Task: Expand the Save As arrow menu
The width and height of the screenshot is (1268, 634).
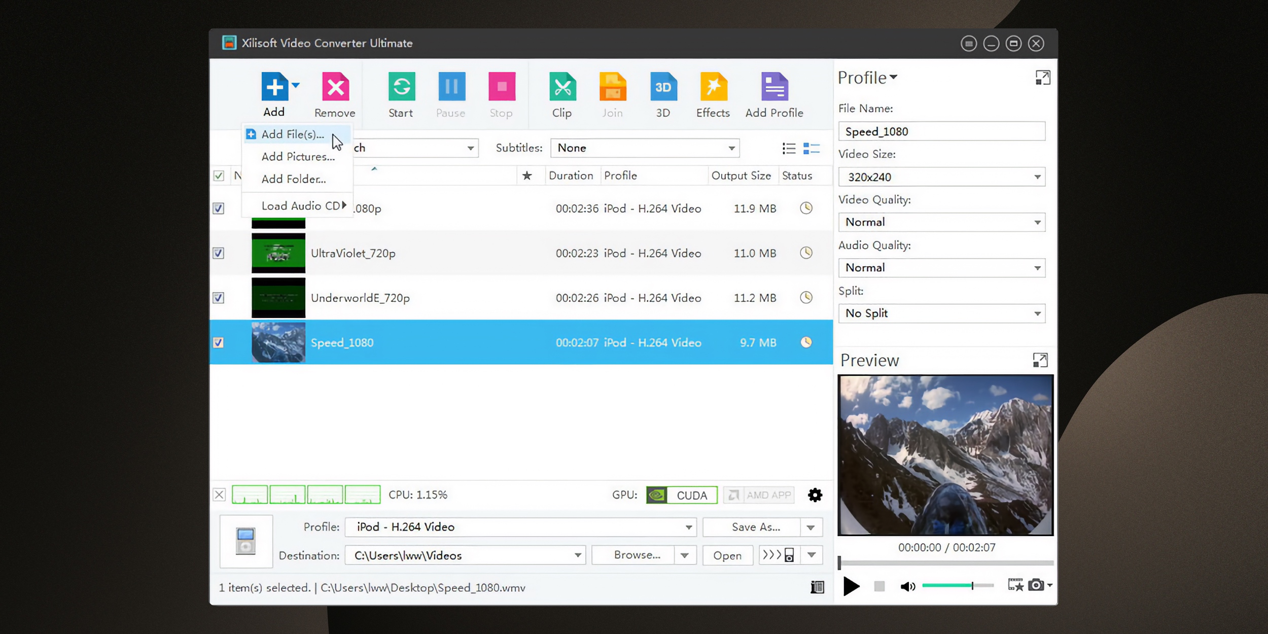Action: tap(811, 527)
